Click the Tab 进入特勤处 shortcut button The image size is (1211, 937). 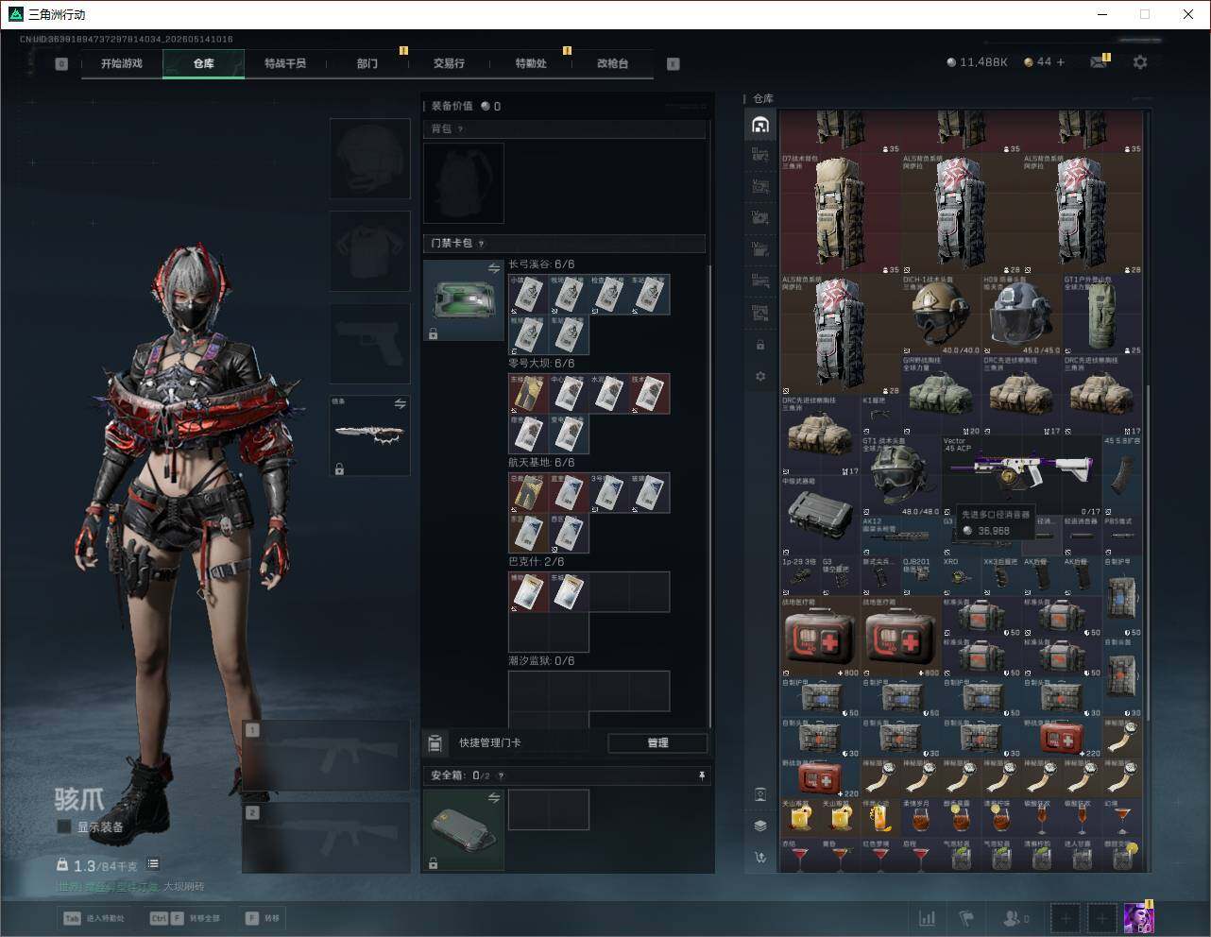tap(94, 918)
